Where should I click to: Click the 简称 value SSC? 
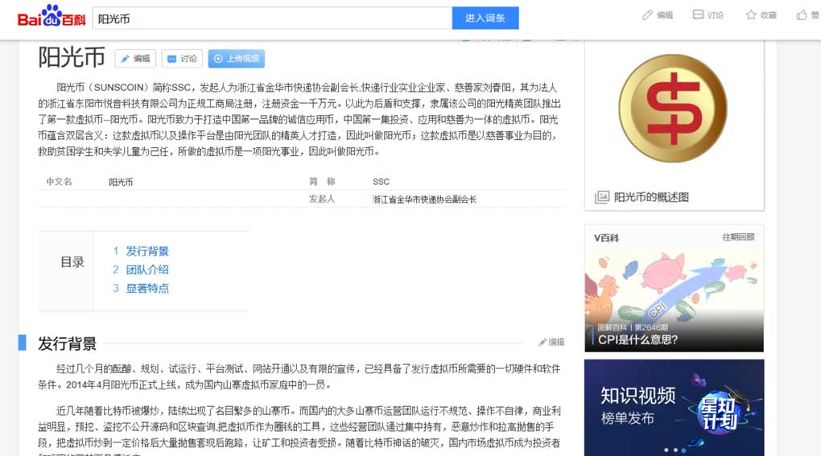pyautogui.click(x=382, y=182)
